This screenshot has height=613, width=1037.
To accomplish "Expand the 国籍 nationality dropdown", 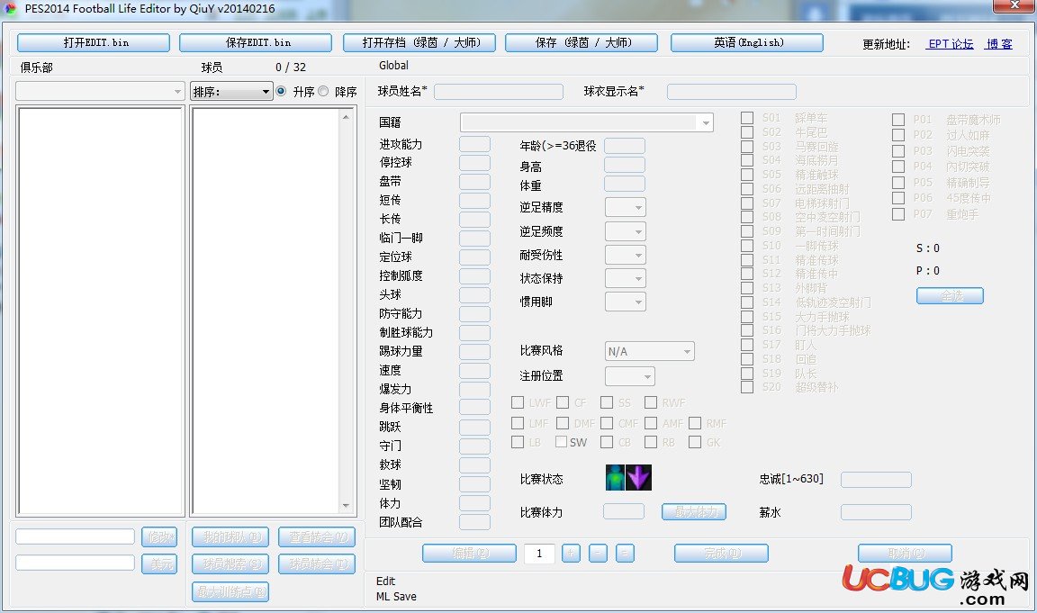I will [587, 122].
